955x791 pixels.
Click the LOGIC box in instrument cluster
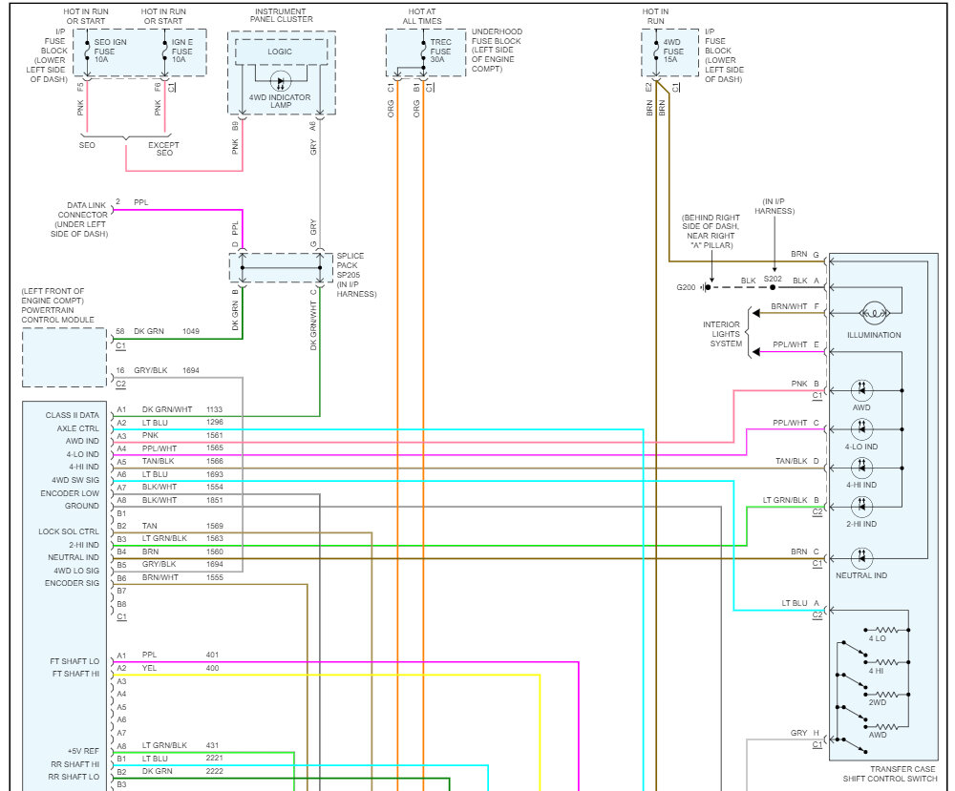[x=281, y=52]
